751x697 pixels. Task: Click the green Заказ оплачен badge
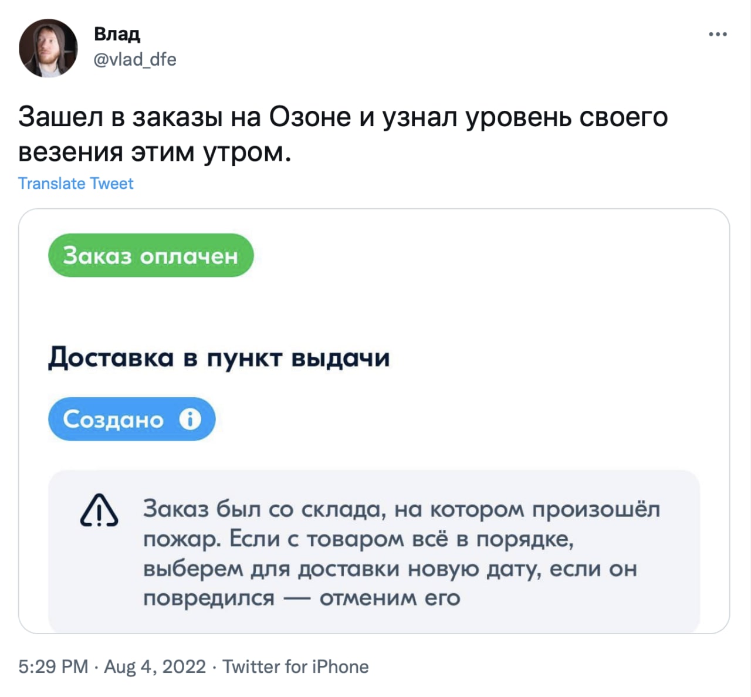(150, 256)
